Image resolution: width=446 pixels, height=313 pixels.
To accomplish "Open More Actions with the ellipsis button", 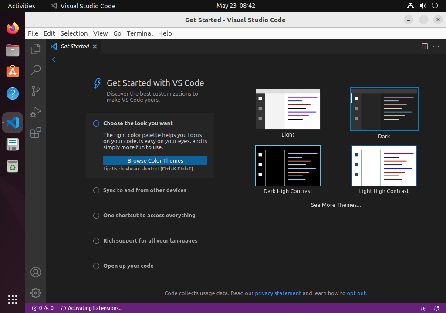I will coord(436,46).
